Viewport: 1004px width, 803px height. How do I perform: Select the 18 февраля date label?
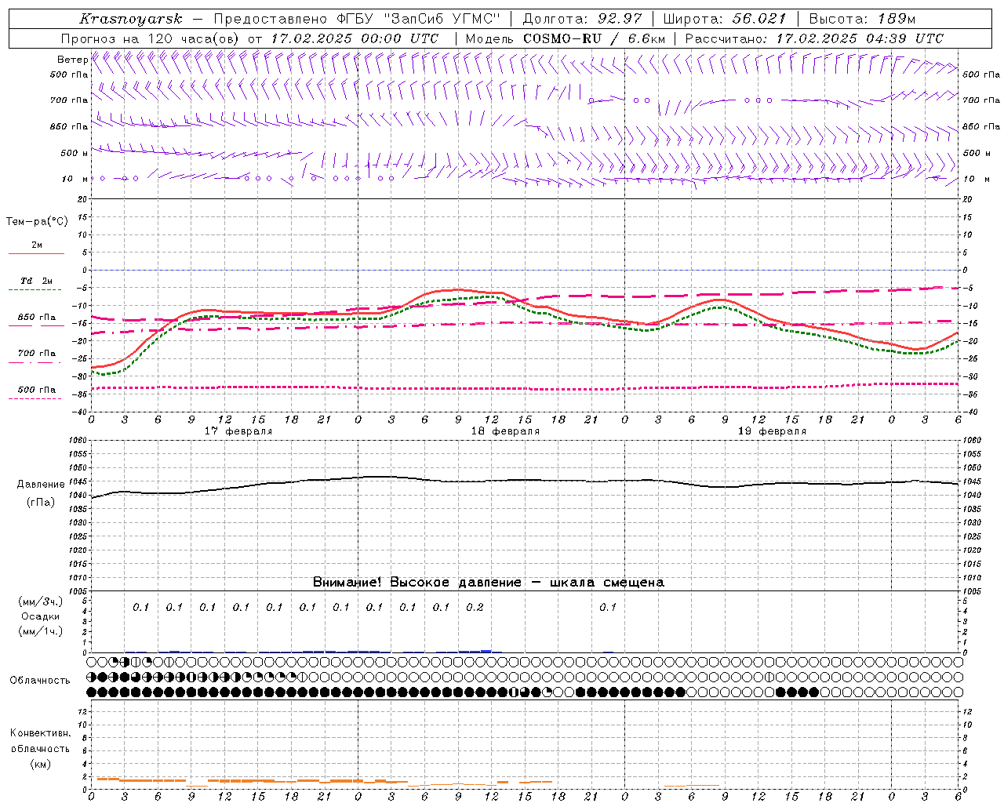[505, 431]
